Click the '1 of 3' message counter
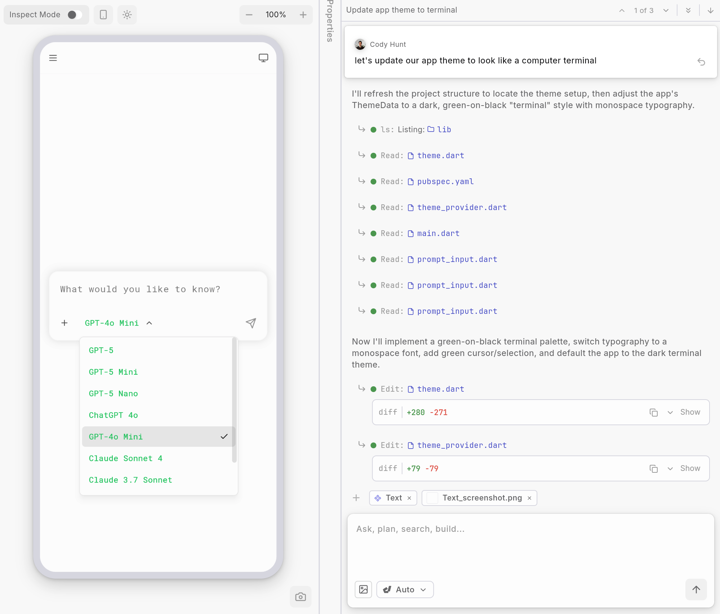 (644, 10)
